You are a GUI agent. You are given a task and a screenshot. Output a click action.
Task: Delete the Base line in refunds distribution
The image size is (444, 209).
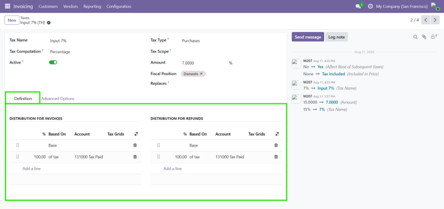pos(276,145)
